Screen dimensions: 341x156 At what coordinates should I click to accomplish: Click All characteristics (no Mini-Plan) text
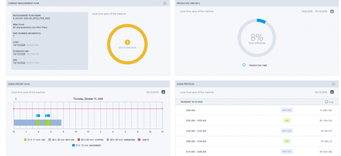[x=30, y=27]
